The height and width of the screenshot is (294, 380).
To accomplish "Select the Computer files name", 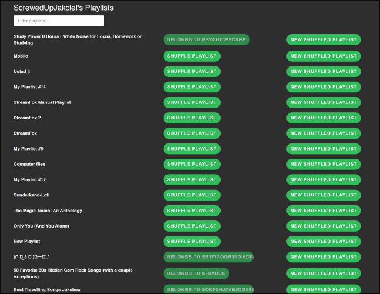I will click(x=29, y=164).
